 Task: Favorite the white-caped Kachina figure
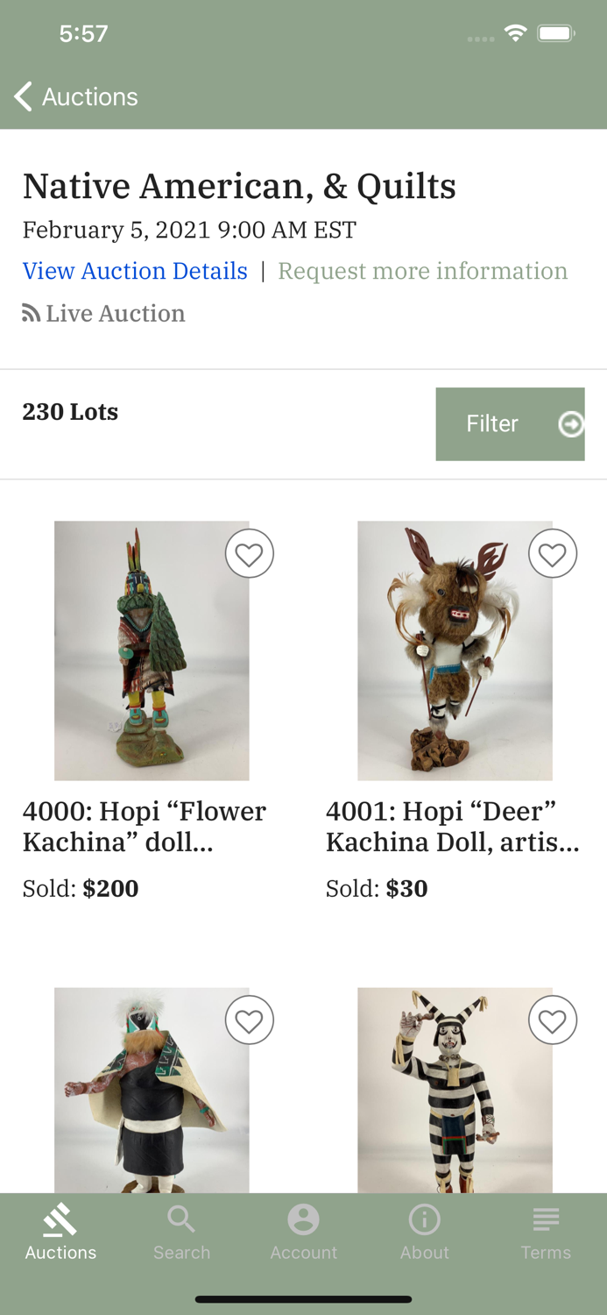click(250, 1020)
